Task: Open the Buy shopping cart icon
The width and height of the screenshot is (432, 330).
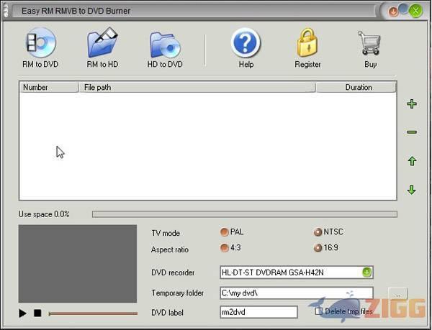Action: [x=370, y=45]
